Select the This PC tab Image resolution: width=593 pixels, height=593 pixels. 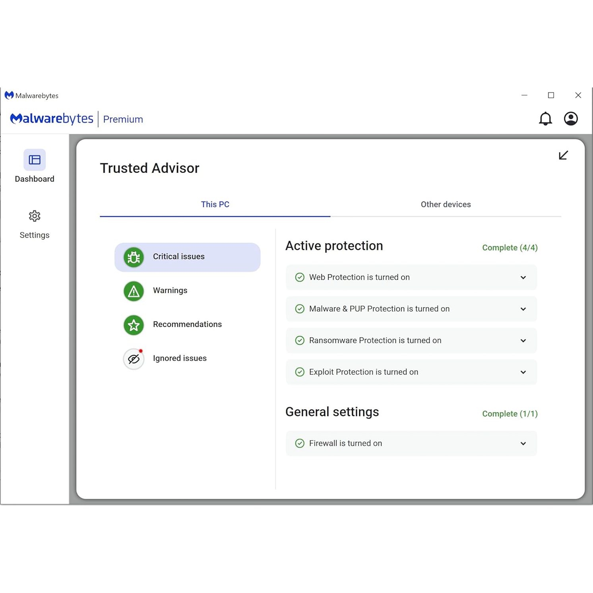[x=215, y=204]
